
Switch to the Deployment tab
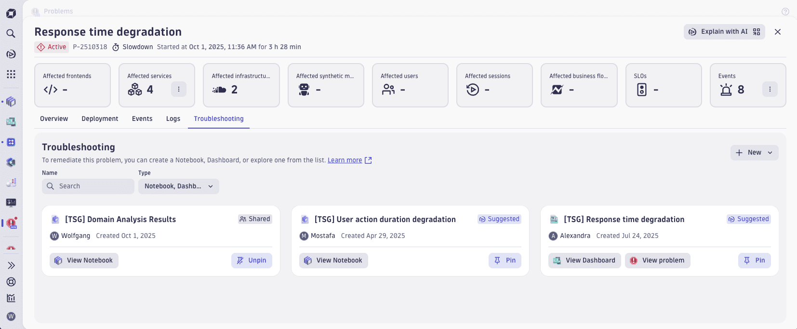(100, 118)
